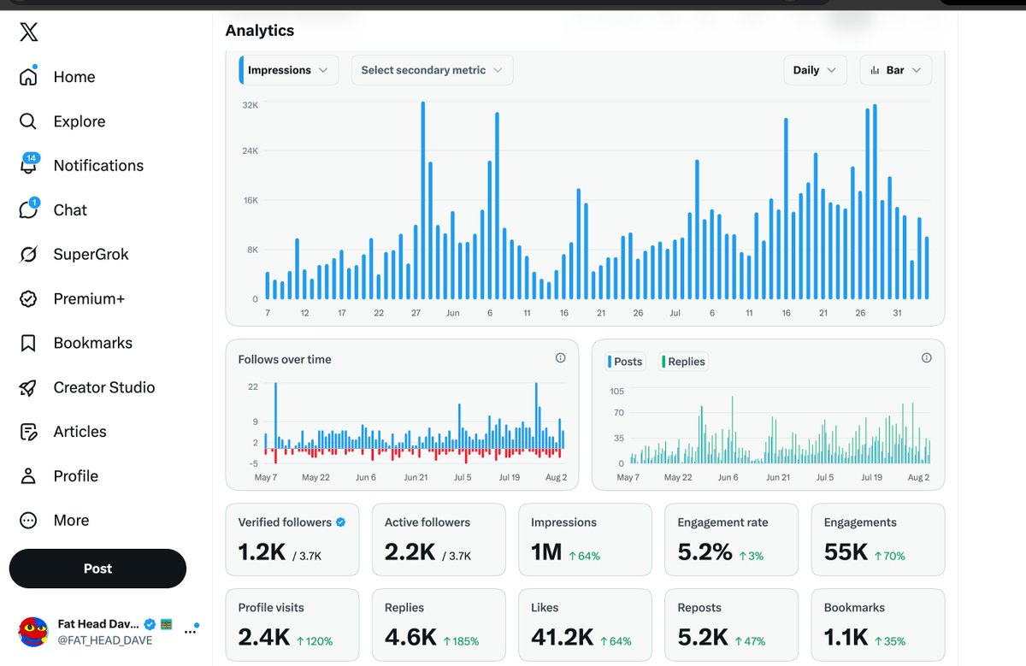Open the Bar chart type dropdown
The image size is (1026, 666).
[895, 70]
